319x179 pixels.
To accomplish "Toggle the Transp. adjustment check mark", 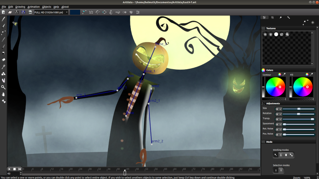I will tap(280, 119).
